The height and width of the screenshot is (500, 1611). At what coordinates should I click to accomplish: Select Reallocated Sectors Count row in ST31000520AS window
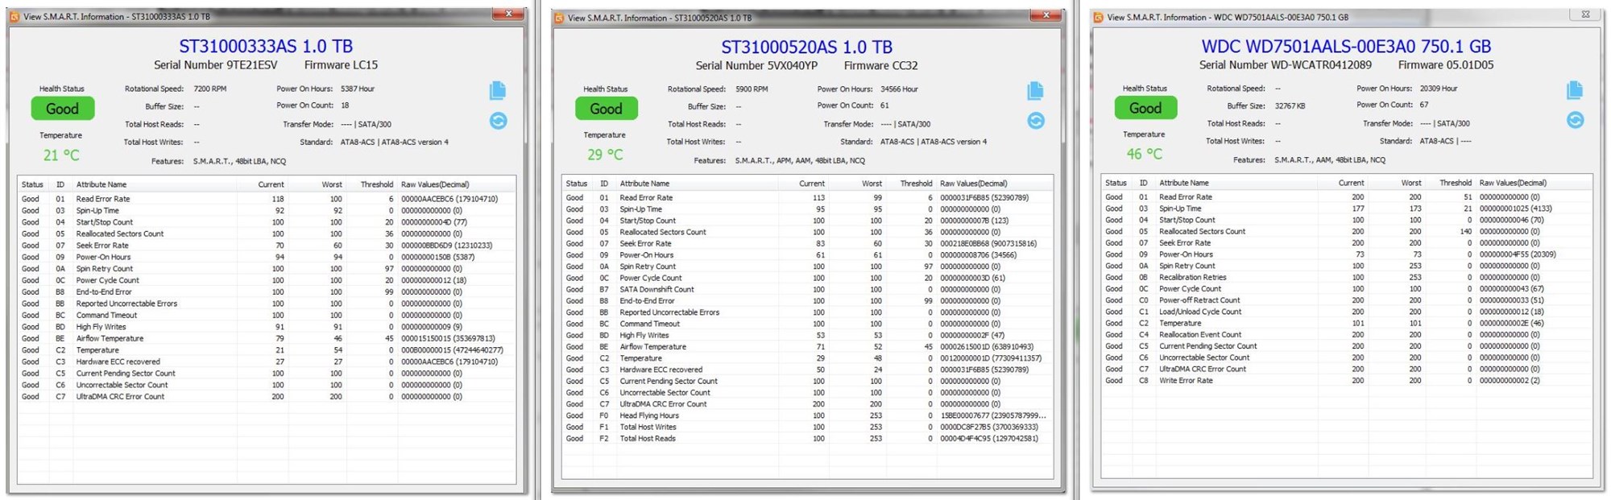(x=807, y=232)
